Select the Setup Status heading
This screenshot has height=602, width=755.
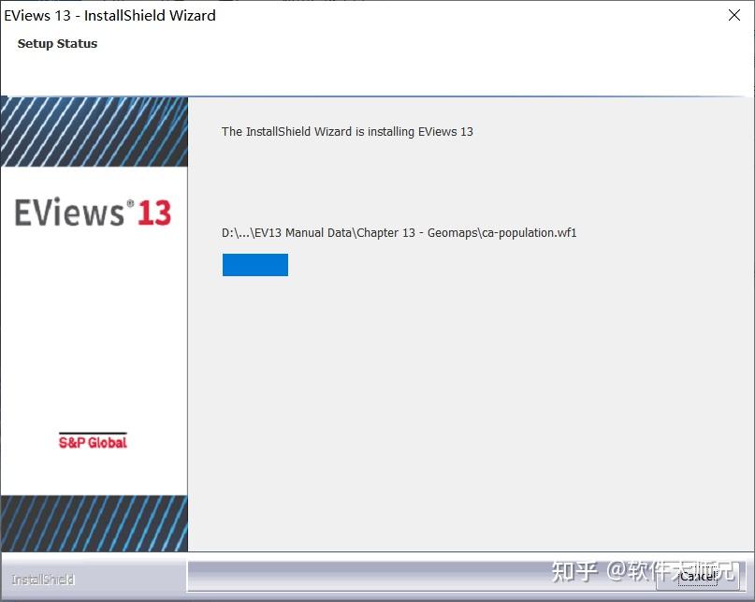57,43
